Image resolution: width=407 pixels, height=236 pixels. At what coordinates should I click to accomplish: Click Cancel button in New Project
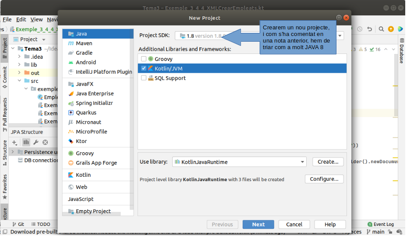[x=294, y=225]
